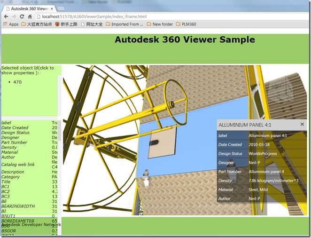311x238 pixels.
Task: Click 'Autodesk Developer Network' footer text
Action: pos(31,224)
